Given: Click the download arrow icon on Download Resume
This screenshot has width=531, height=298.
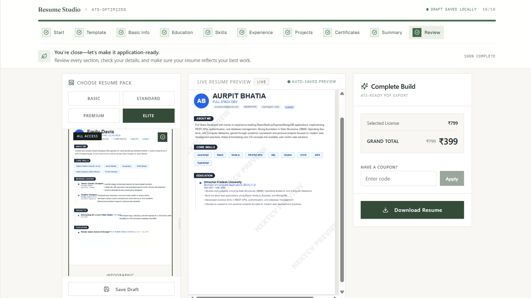Looking at the screenshot, I should 385,210.
